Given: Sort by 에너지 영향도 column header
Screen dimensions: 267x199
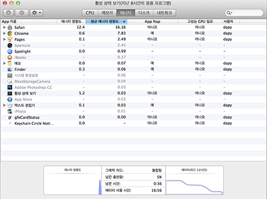Looking at the screenshot, I should [x=71, y=21].
